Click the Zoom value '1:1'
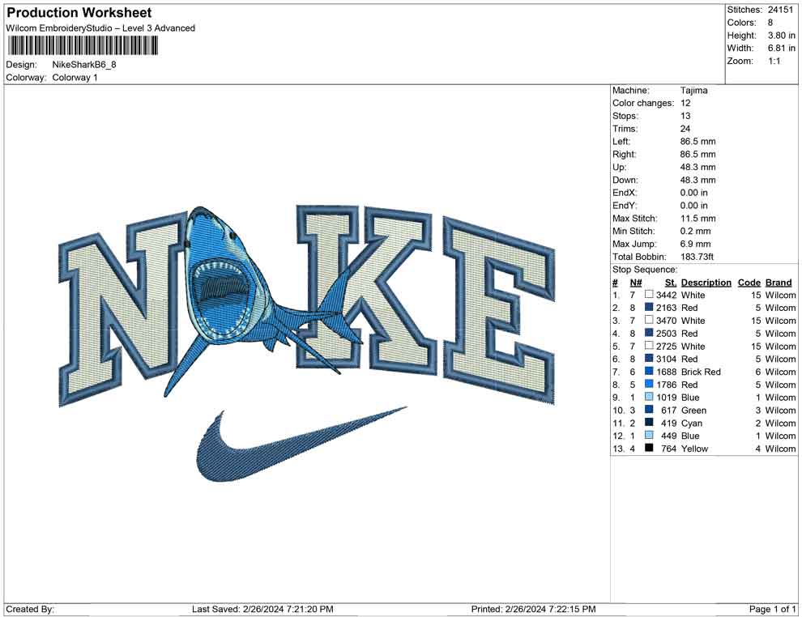Screen dimensions: 802x617 [774, 61]
